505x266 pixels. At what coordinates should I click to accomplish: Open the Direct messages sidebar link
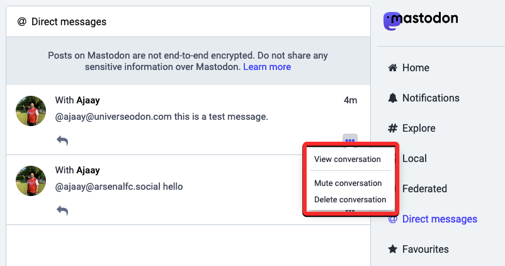pos(439,219)
